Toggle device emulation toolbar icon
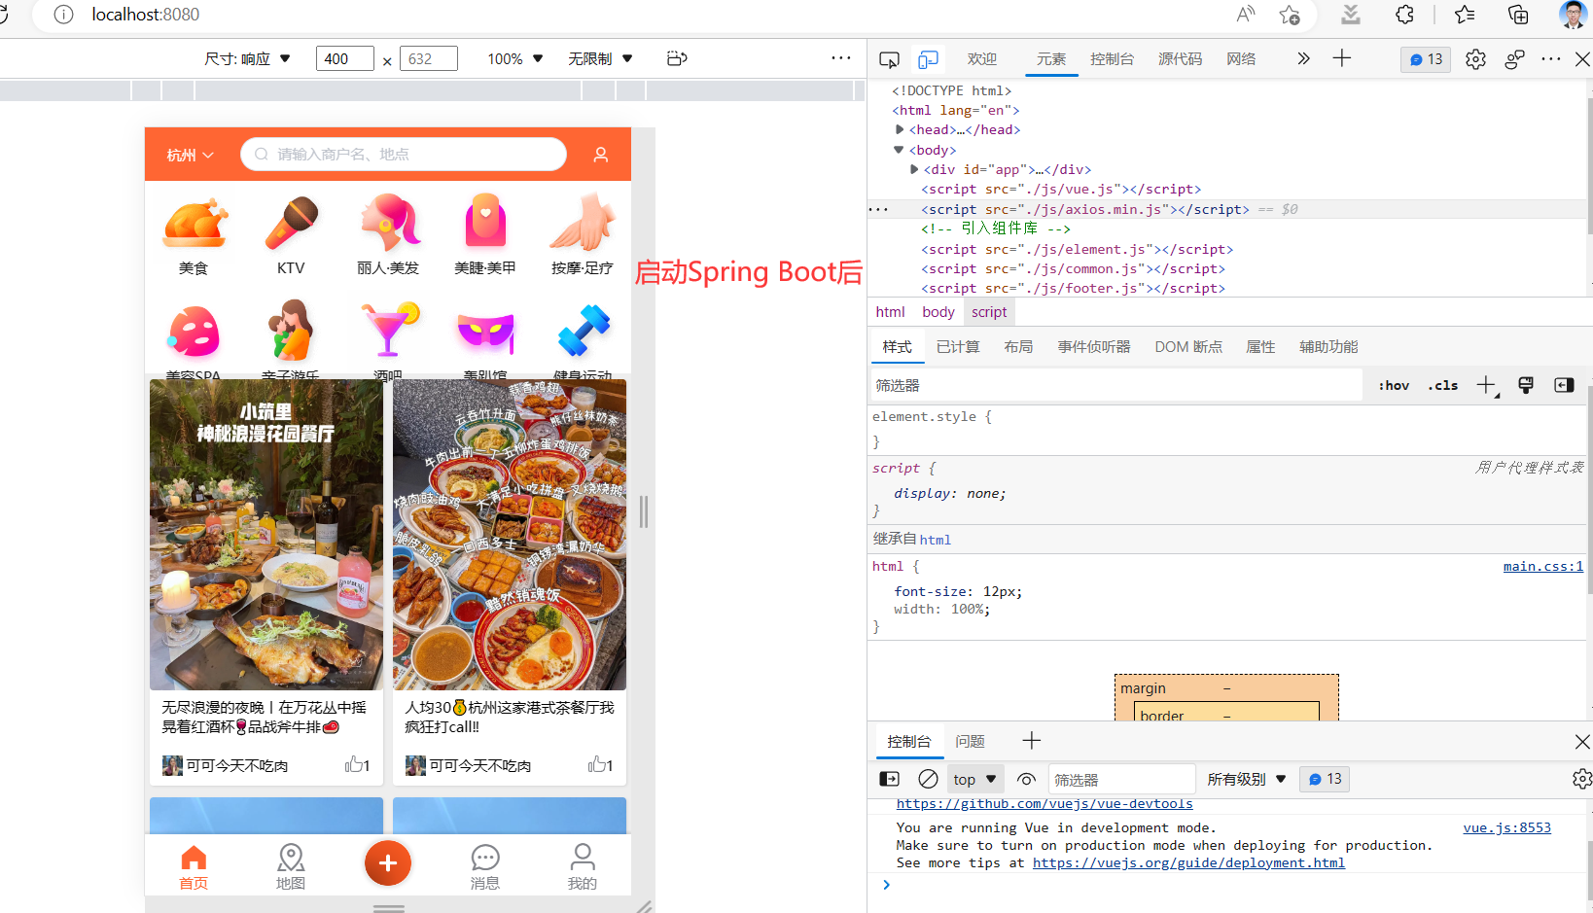Screen dimensions: 1593x913 (928, 59)
